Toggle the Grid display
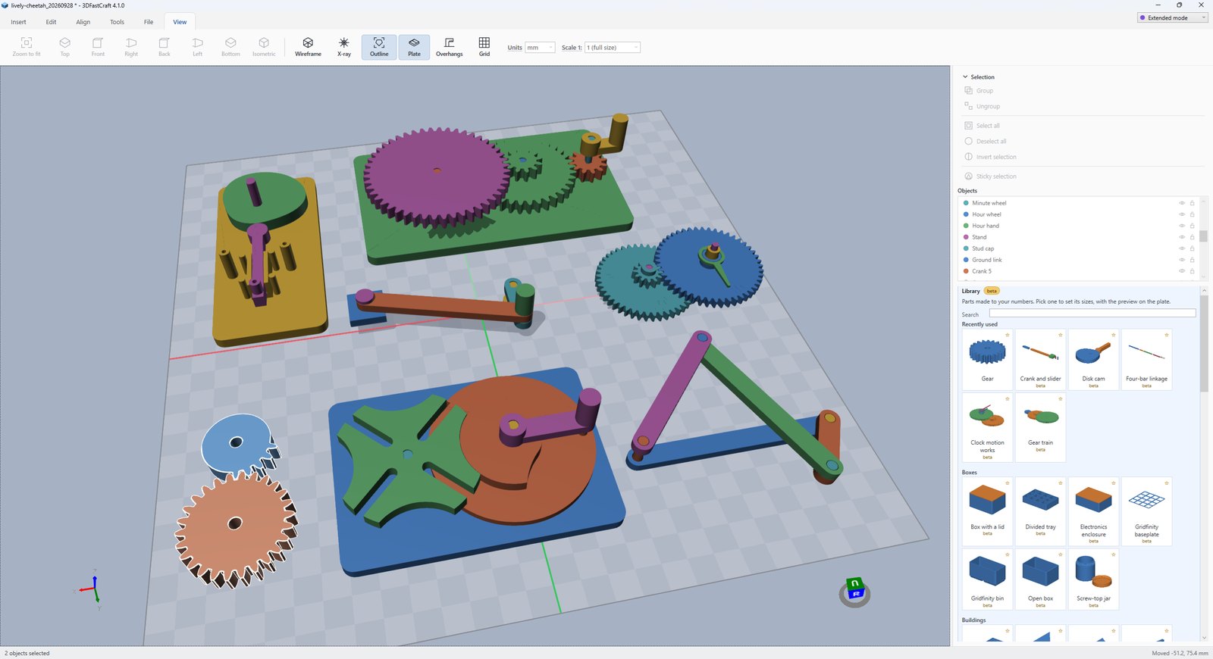The image size is (1213, 659). [484, 47]
